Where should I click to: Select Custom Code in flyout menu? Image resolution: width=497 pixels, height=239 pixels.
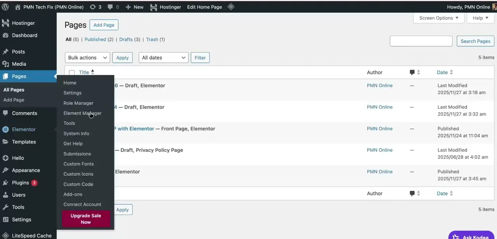point(78,184)
